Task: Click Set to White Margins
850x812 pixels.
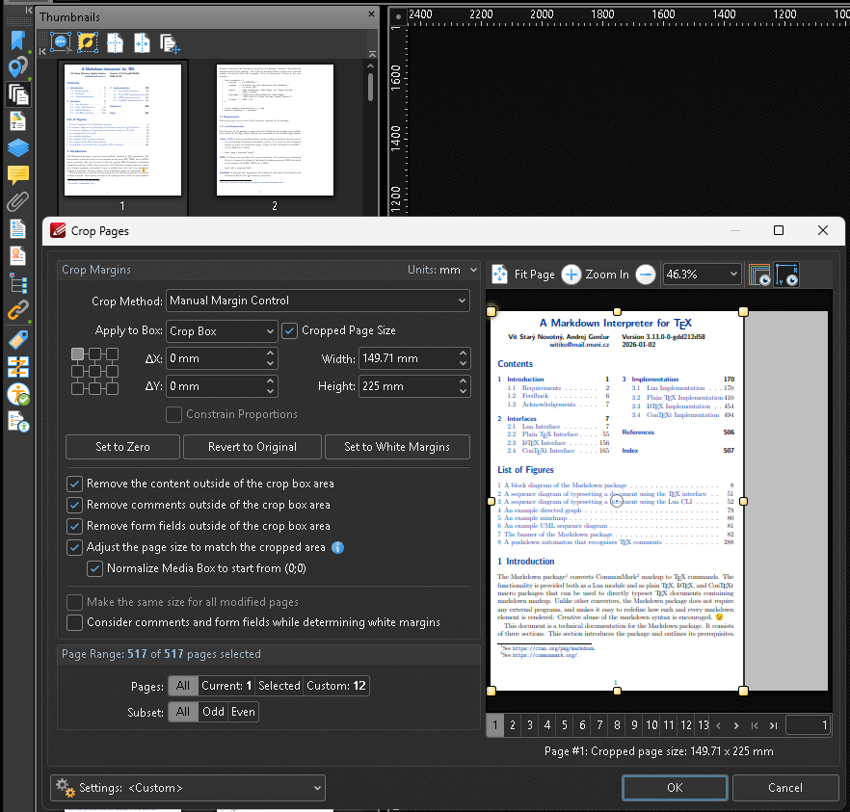Action: pos(397,447)
